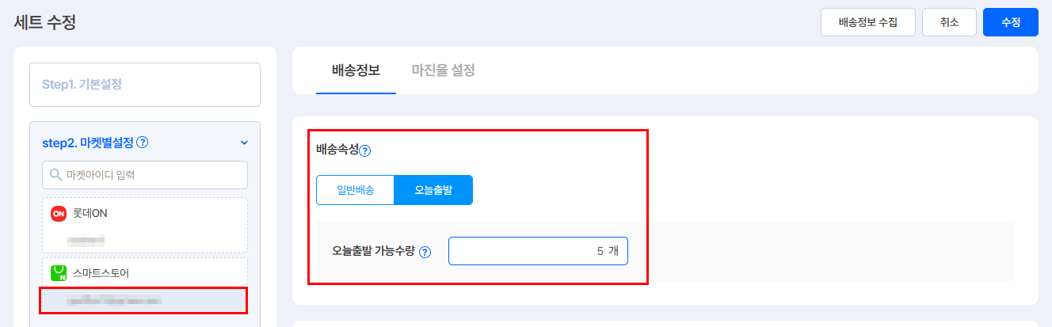This screenshot has height=327, width=1052.
Task: Click the 취소 button
Action: tap(949, 23)
